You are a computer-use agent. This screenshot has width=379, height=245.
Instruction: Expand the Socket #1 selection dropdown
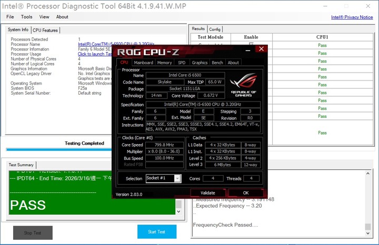pos(177,178)
